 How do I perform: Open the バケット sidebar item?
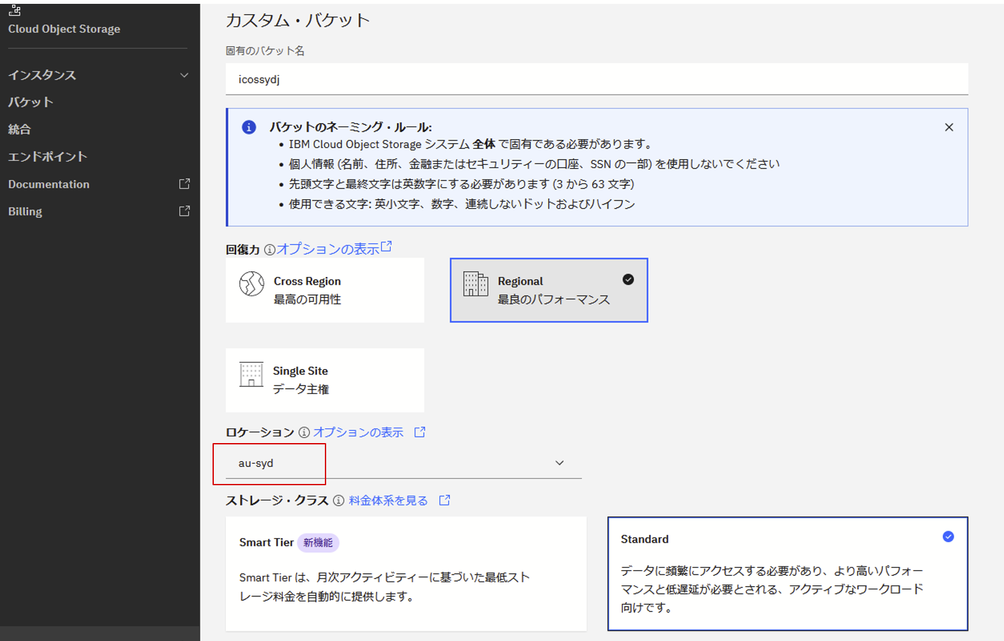tap(31, 102)
